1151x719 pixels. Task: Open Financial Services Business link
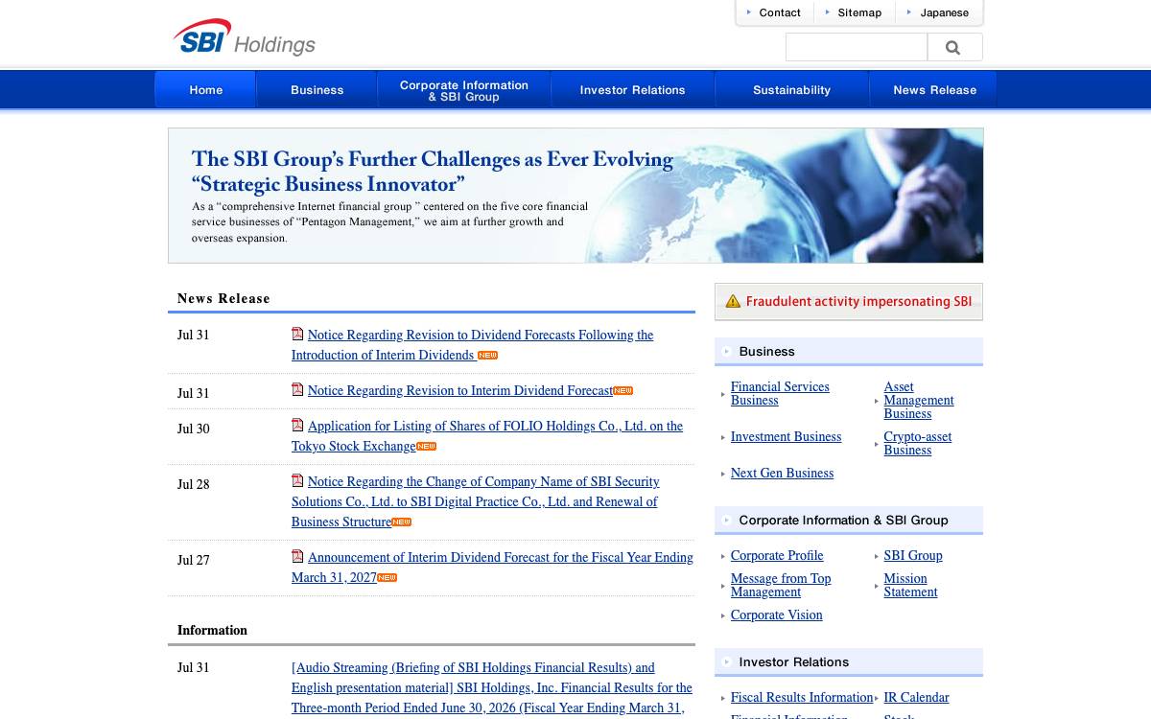point(780,393)
